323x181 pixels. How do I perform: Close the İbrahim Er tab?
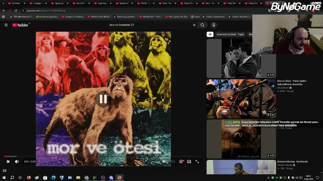(132, 3)
